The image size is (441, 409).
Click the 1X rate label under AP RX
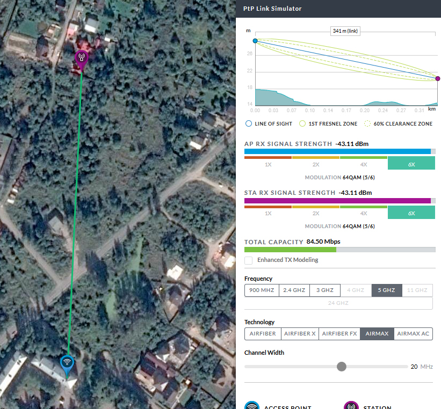pyautogui.click(x=268, y=164)
